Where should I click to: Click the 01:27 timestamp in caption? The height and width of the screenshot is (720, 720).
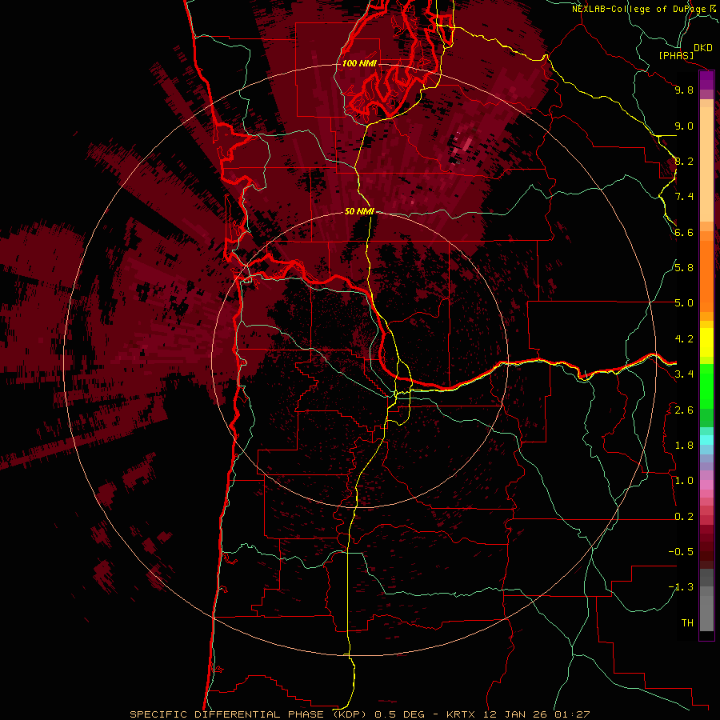[x=571, y=714]
